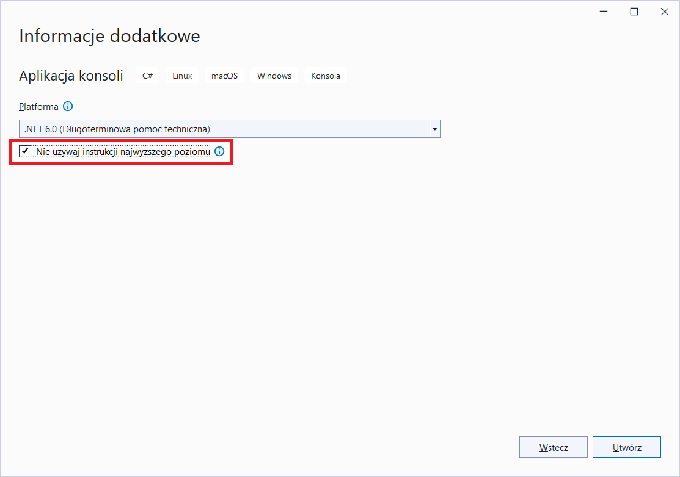
Task: Go back with the Wstecz button
Action: 553,447
